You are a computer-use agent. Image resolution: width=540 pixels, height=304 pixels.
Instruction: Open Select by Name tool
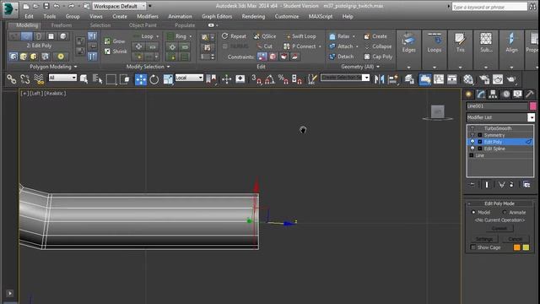coord(98,79)
